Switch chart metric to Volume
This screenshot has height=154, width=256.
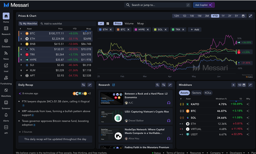(x=129, y=24)
